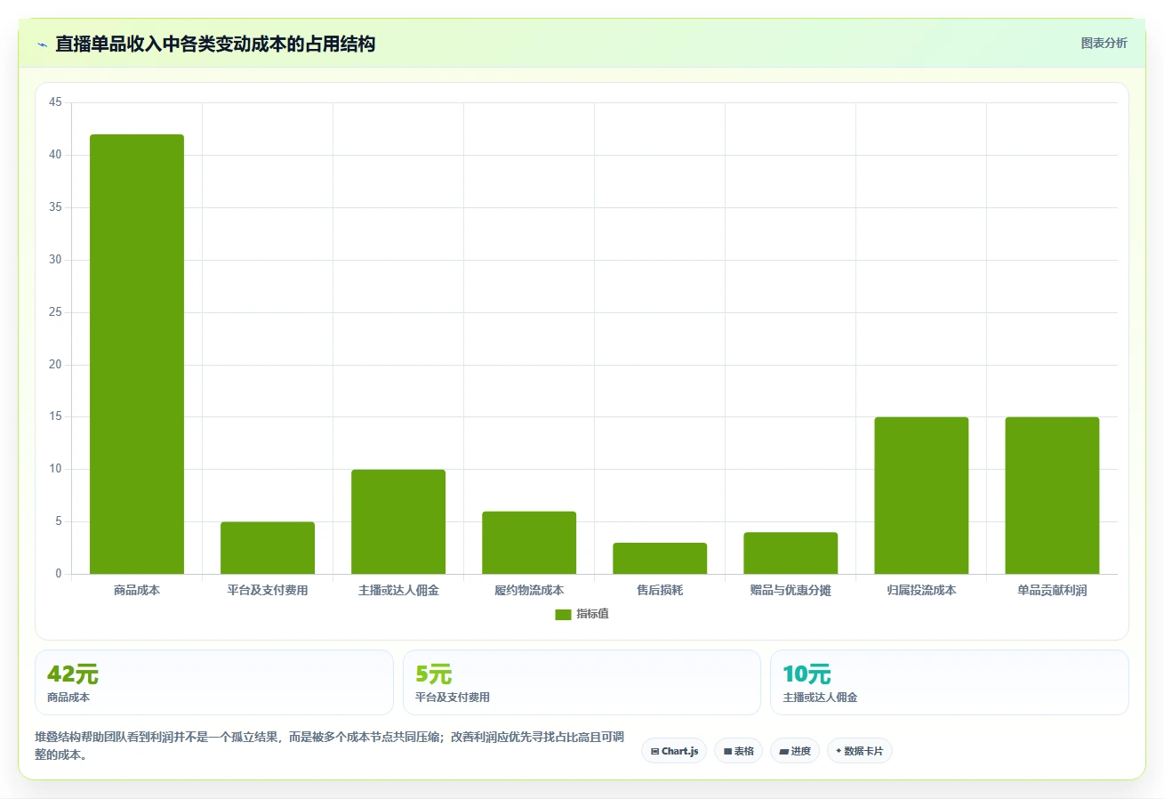The image size is (1164, 799).
Task: Click the 履约物流成本 x-axis label
Action: pyautogui.click(x=529, y=590)
